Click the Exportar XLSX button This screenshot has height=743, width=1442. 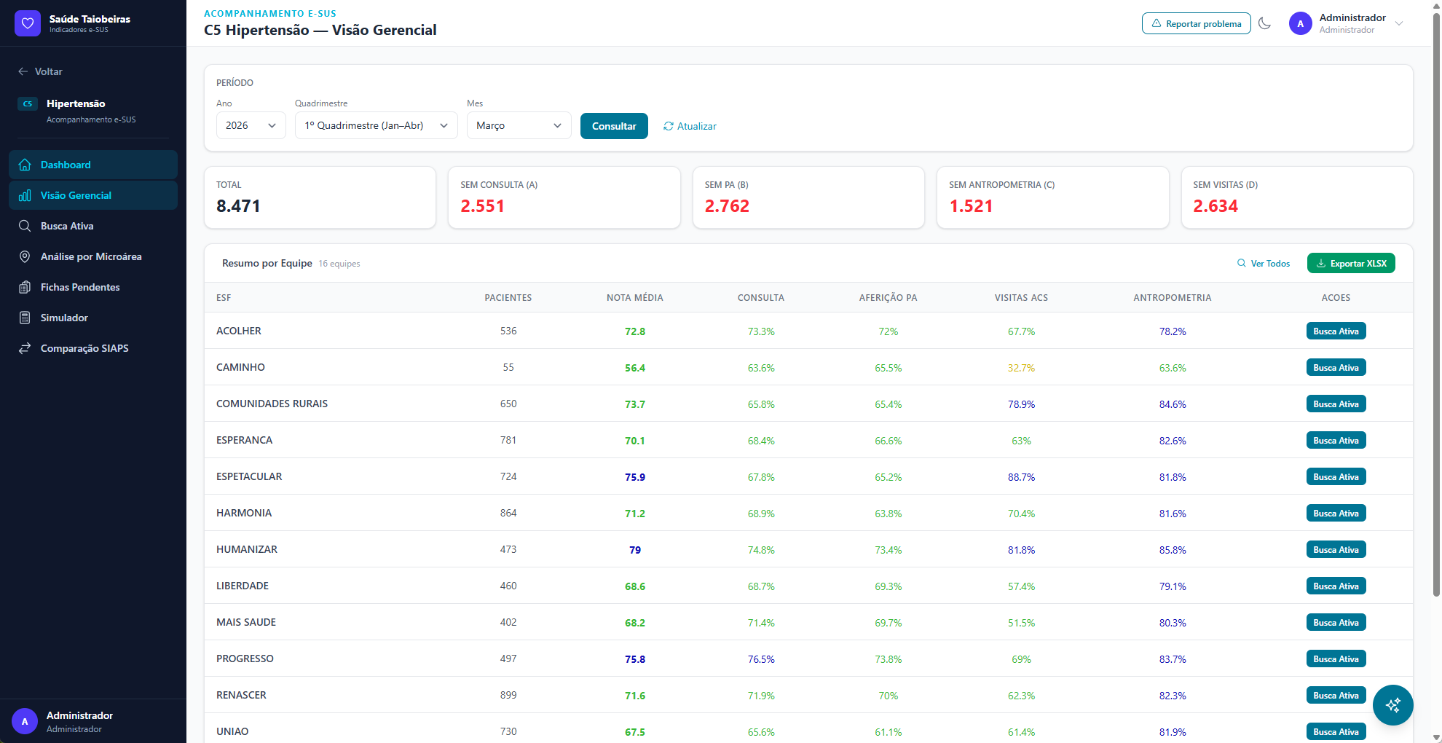tap(1351, 263)
